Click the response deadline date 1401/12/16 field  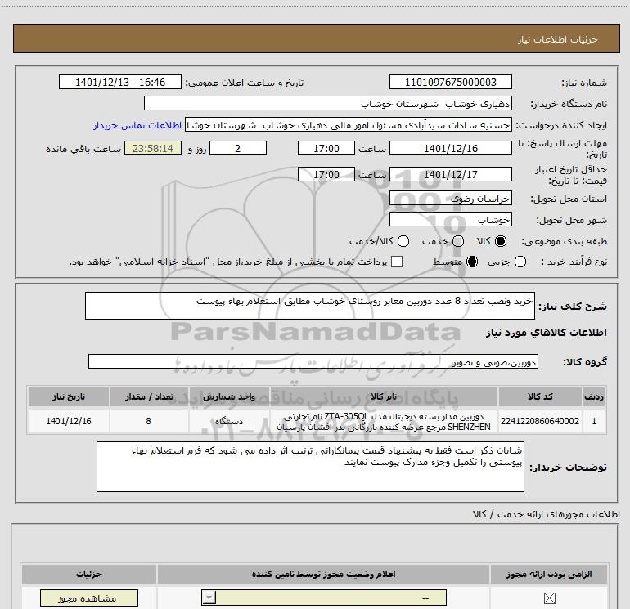point(450,148)
